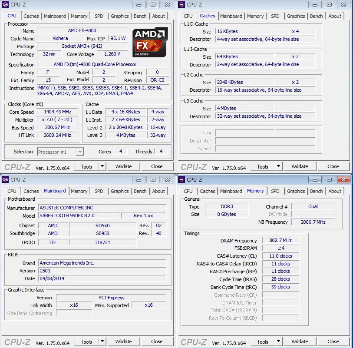This screenshot has height=348, width=353.
Task: Close the Memory window with red X
Action: tap(343, 180)
